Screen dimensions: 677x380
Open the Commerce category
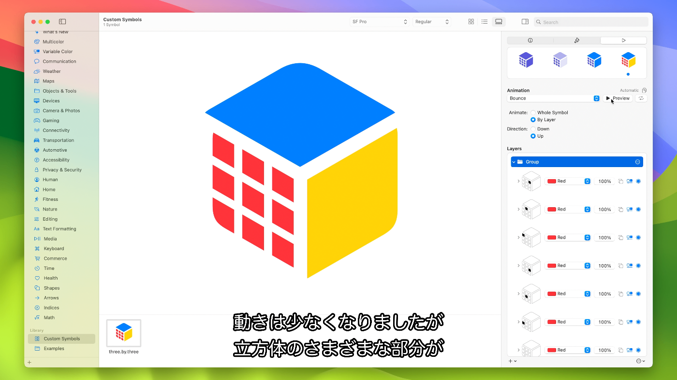coord(55,258)
